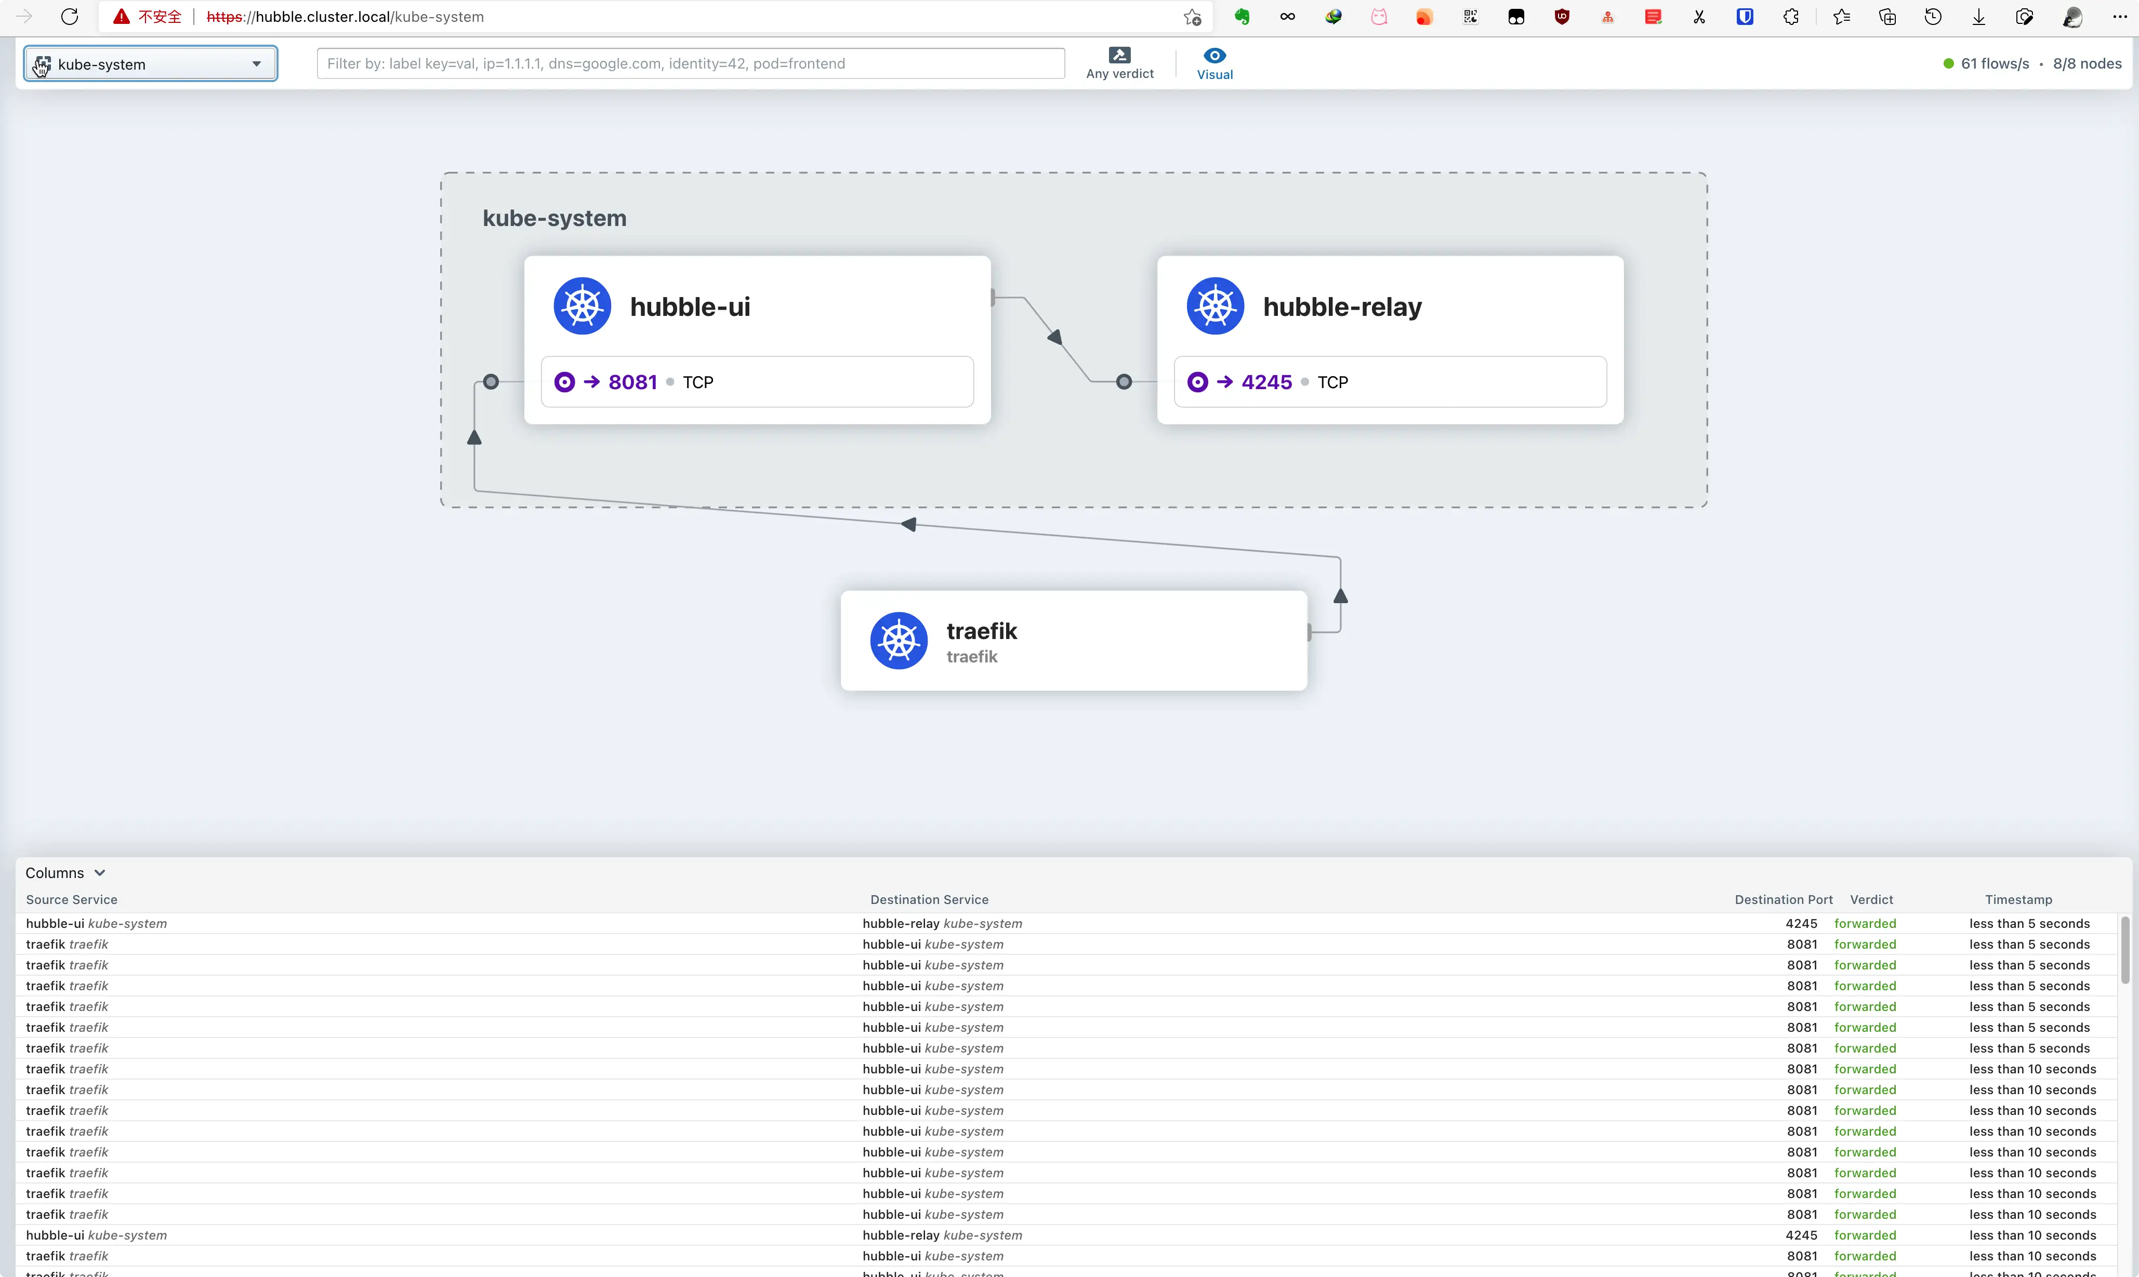Click the browser extensions puzzle icon
2139x1277 pixels.
point(1791,16)
